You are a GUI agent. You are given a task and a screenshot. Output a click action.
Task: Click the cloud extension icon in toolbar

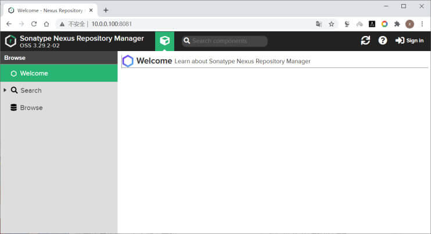click(360, 24)
